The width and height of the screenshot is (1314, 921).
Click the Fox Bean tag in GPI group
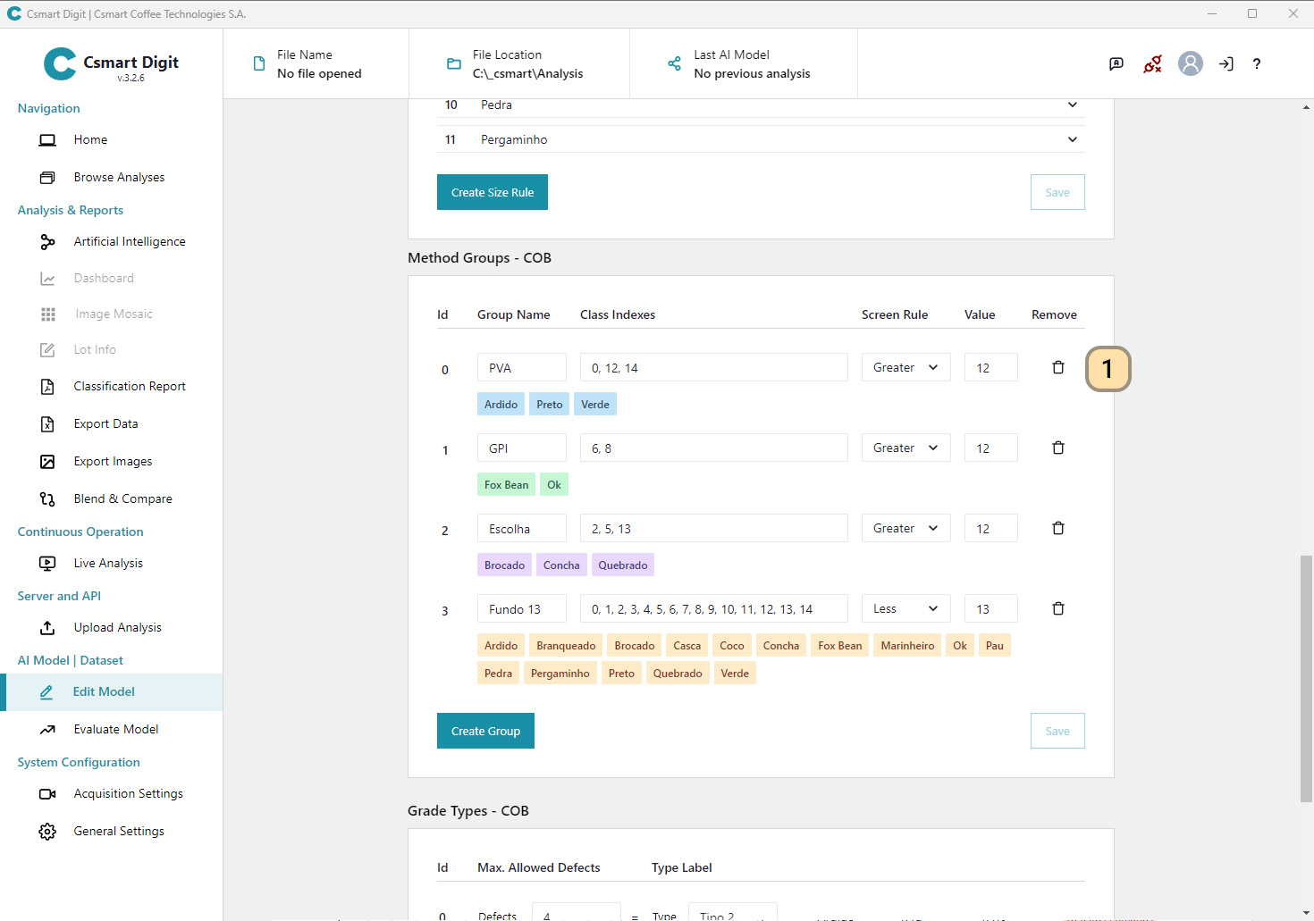coord(506,485)
